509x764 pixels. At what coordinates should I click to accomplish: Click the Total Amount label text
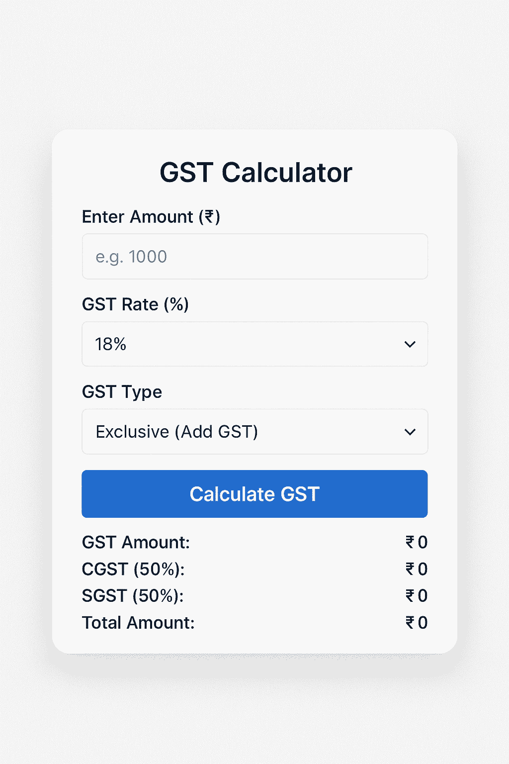138,623
